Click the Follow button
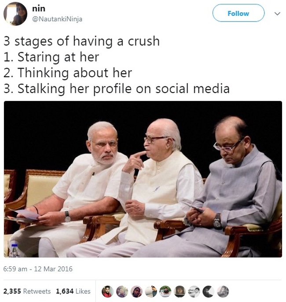Screen dimensions: 286x302 click(238, 13)
